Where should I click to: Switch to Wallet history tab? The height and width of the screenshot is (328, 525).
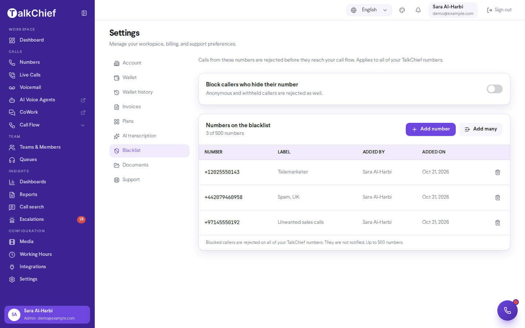click(149, 92)
